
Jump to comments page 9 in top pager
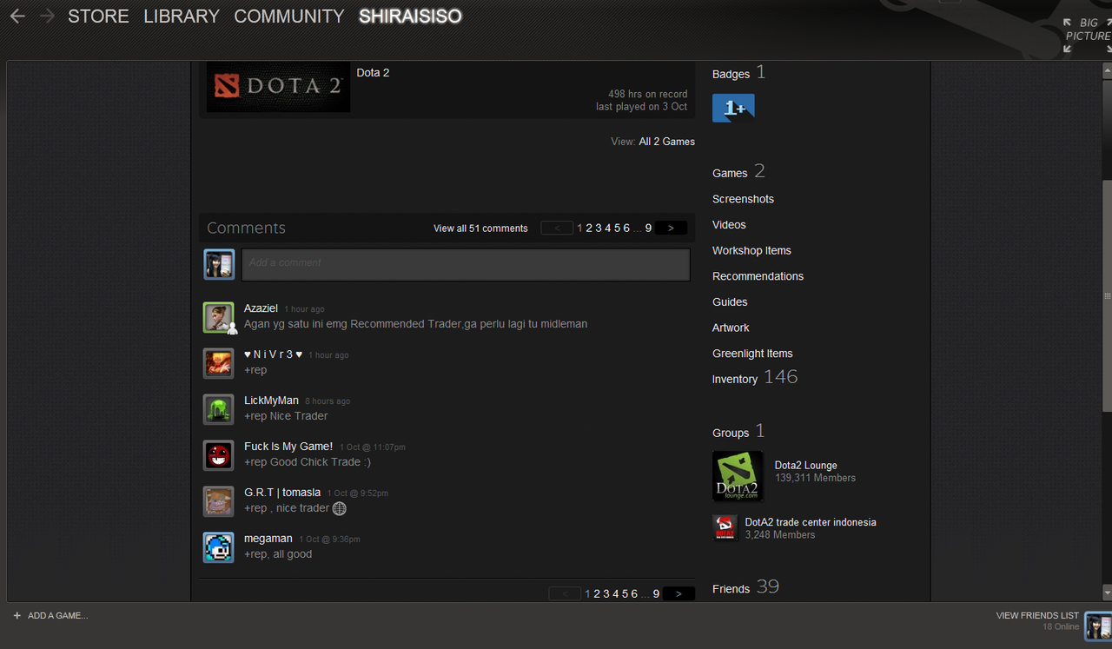point(648,228)
